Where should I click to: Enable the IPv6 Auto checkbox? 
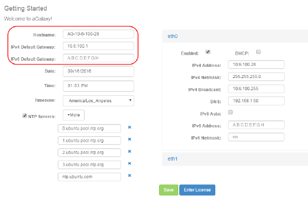point(230,112)
